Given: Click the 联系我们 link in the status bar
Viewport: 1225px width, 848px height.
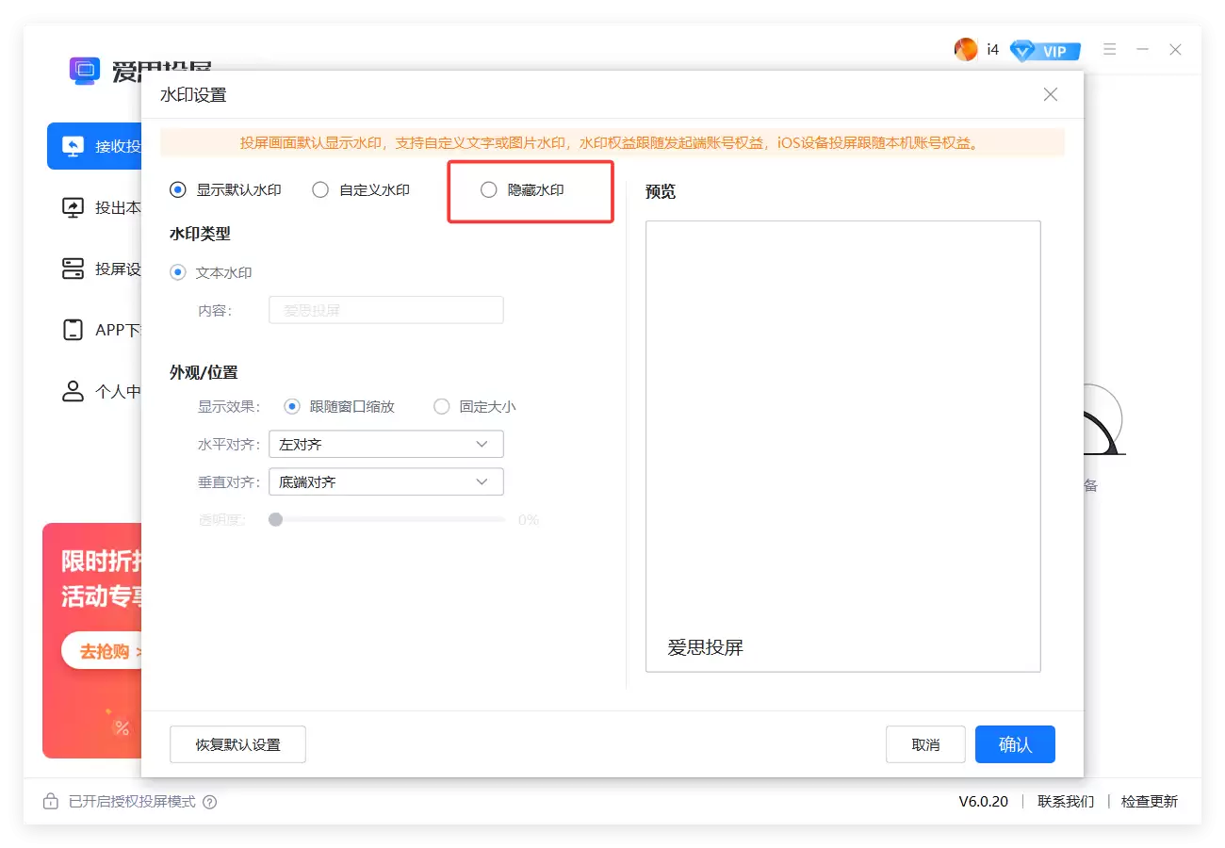Looking at the screenshot, I should coord(1064,802).
